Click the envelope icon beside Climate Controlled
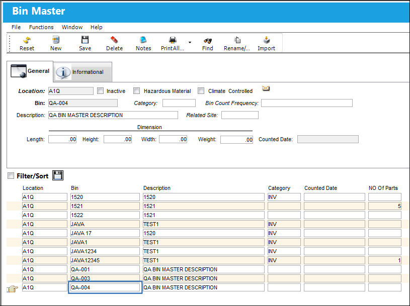Viewport: 410px width, 306px height. click(266, 88)
